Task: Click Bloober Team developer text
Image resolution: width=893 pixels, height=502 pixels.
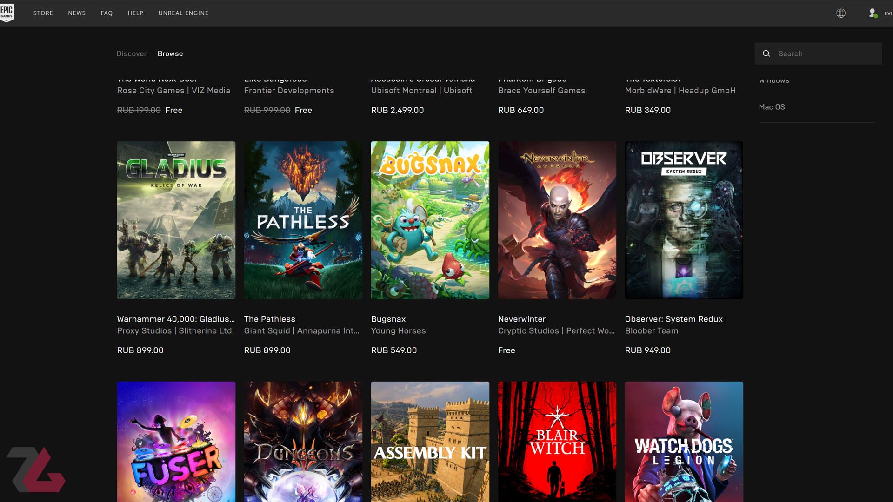Action: coord(652,330)
